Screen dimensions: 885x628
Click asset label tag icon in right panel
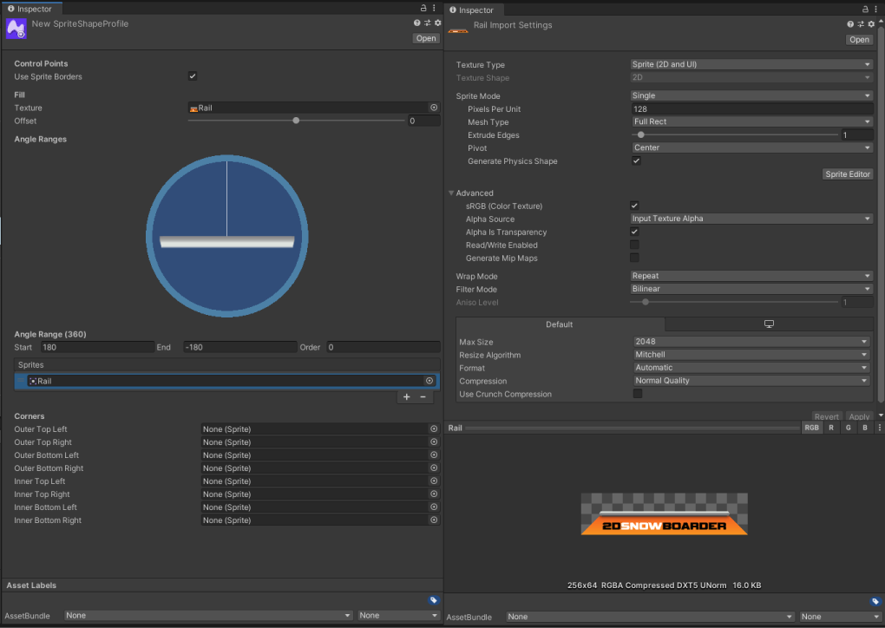[x=875, y=601]
